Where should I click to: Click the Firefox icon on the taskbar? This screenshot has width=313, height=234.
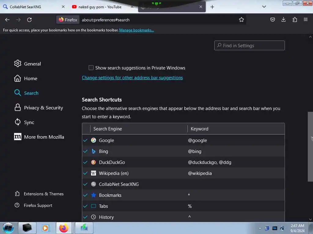tap(64, 228)
